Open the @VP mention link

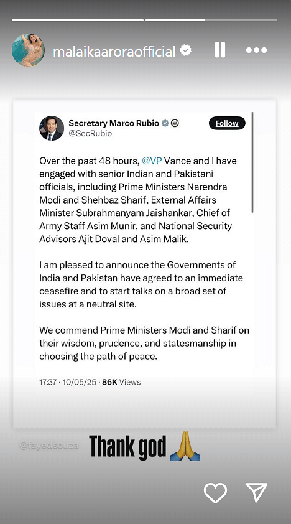click(152, 161)
